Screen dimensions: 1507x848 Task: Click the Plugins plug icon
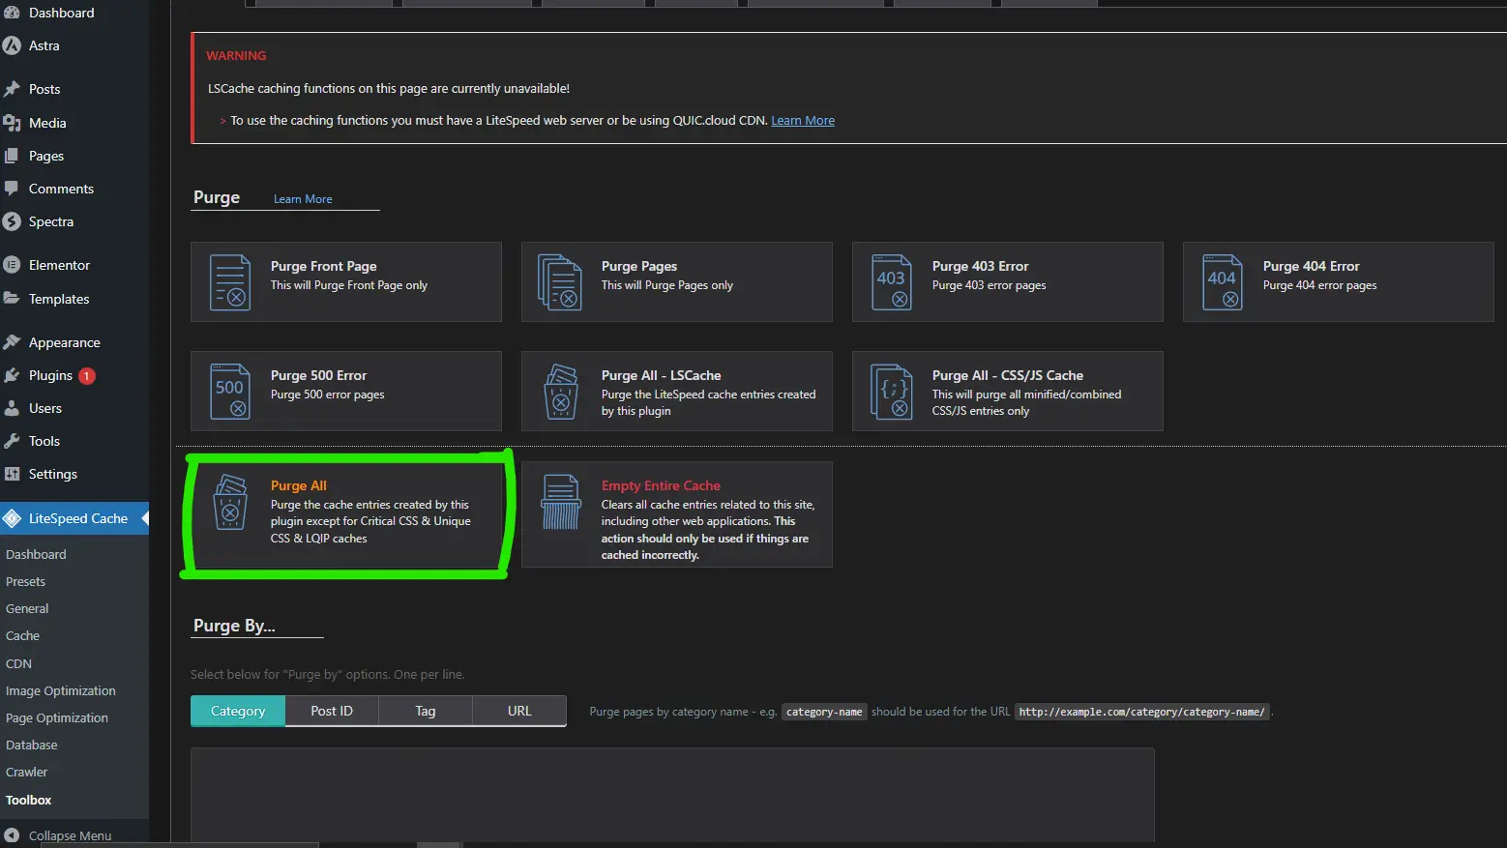tap(12, 375)
